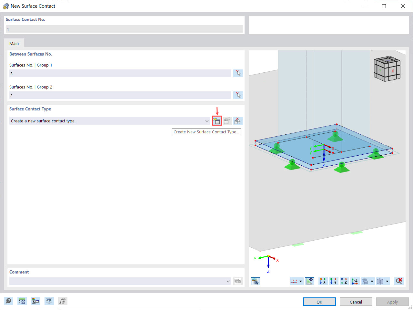The width and height of the screenshot is (413, 310).
Task: Open the cube view dropdown arrow
Action: point(388,281)
